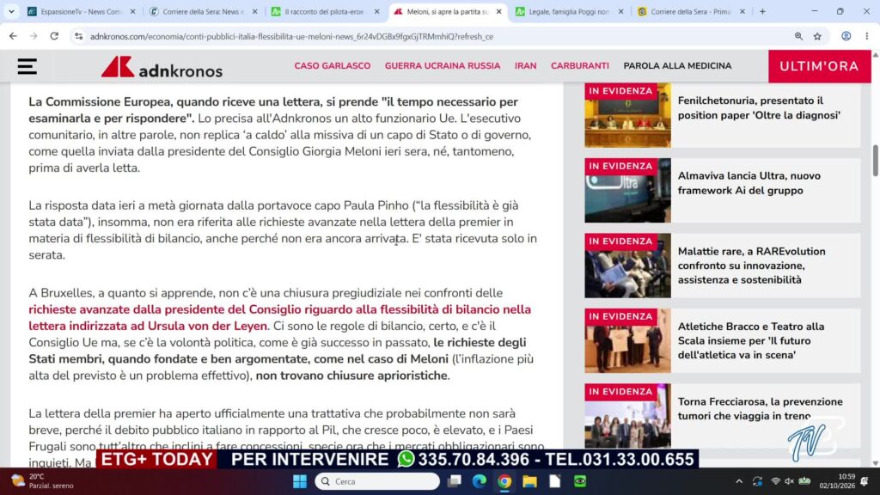
Task: Switch to Corriere della Sera - Prima tab
Action: pos(692,11)
